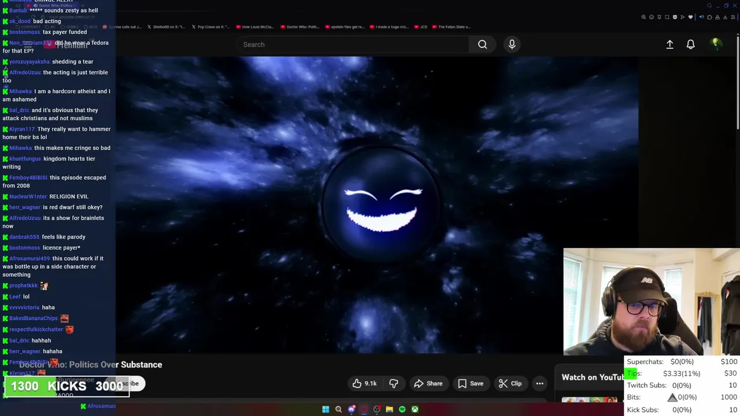Click chat user 'danbrah555'

[x=24, y=237]
